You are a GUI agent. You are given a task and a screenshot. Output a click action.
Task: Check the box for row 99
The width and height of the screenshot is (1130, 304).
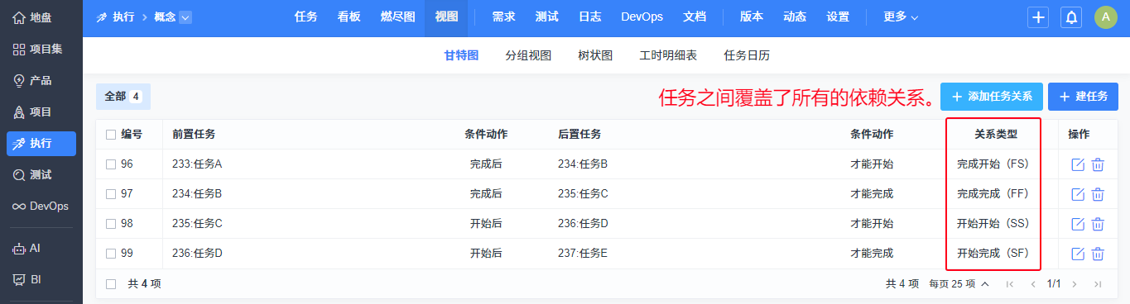click(x=111, y=254)
